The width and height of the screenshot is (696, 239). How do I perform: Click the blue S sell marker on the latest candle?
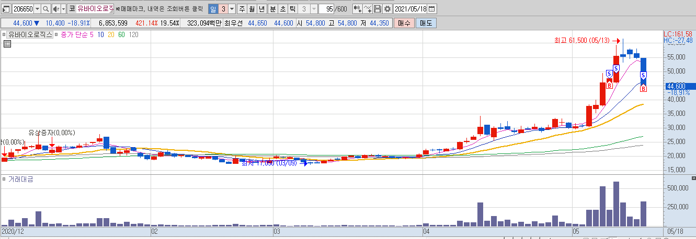tap(643, 76)
